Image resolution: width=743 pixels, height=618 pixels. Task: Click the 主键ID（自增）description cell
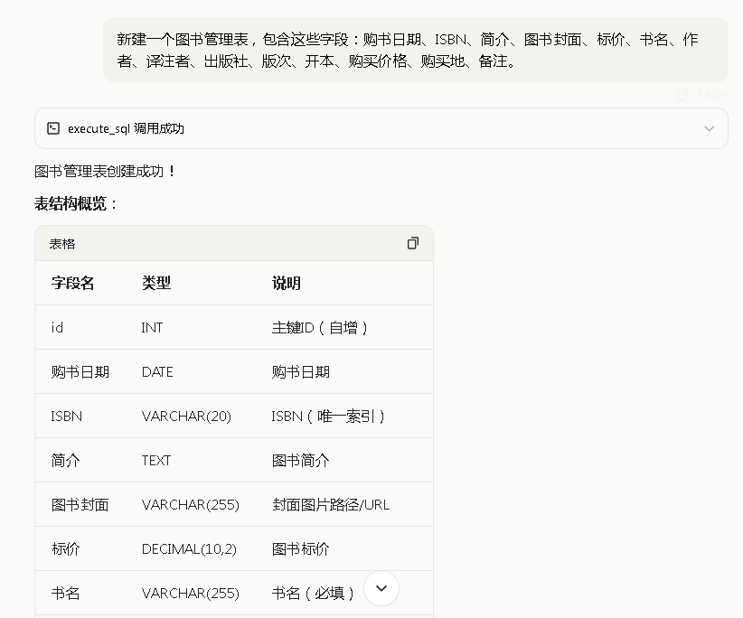coord(314,327)
